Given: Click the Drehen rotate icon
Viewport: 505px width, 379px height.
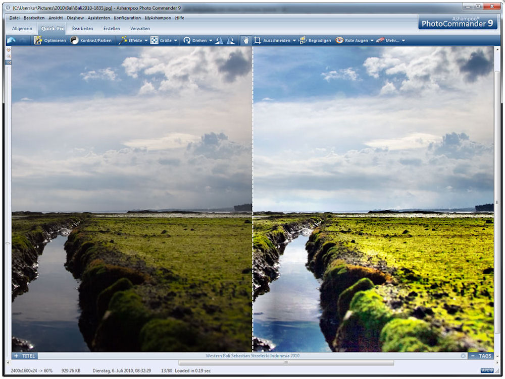Looking at the screenshot, I should click(187, 40).
